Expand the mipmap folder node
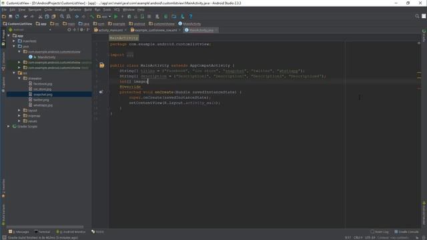This screenshot has width=427, height=240. (x=19, y=115)
